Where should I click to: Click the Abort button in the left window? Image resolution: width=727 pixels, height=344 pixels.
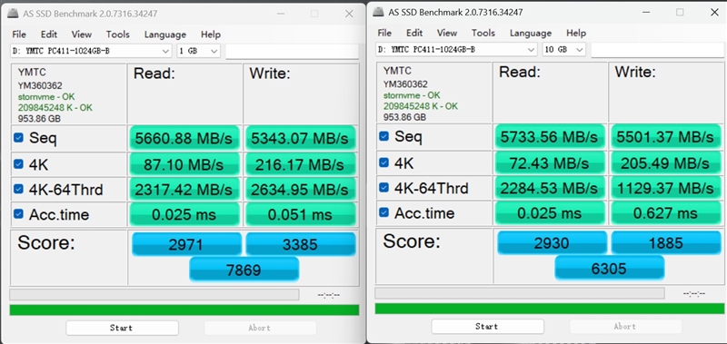click(260, 328)
